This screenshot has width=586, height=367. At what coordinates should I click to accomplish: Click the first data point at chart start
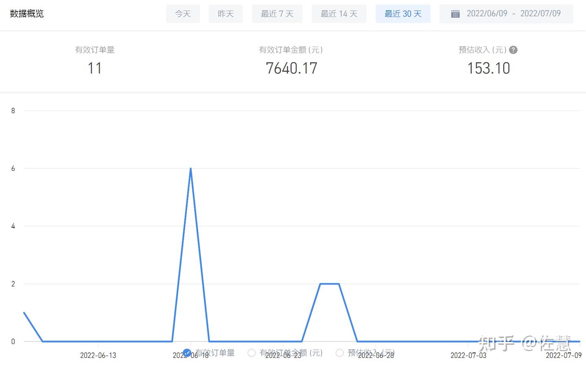24,313
